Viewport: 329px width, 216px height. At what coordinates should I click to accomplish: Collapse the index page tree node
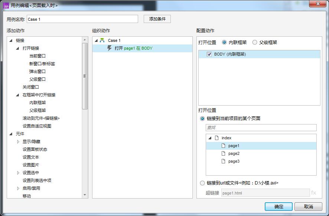pos(210,138)
